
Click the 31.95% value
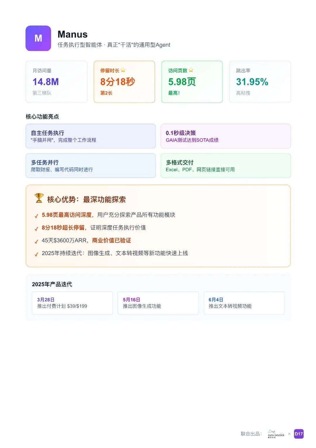[x=252, y=82]
